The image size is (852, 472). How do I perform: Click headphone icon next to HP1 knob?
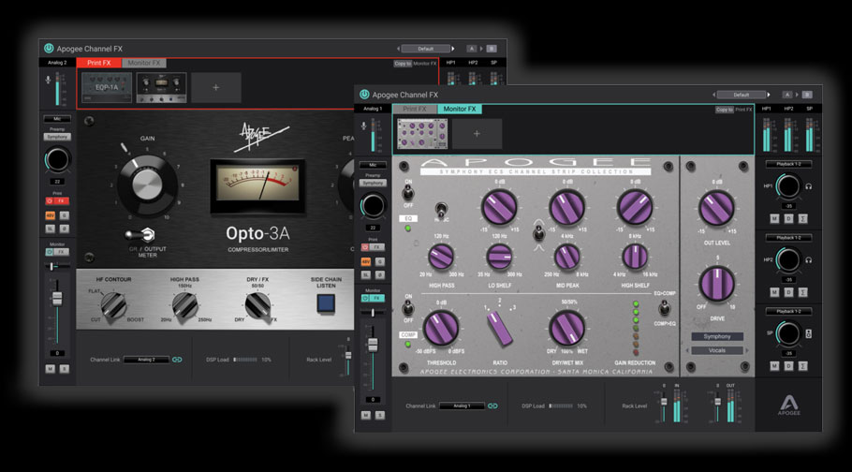(x=809, y=186)
